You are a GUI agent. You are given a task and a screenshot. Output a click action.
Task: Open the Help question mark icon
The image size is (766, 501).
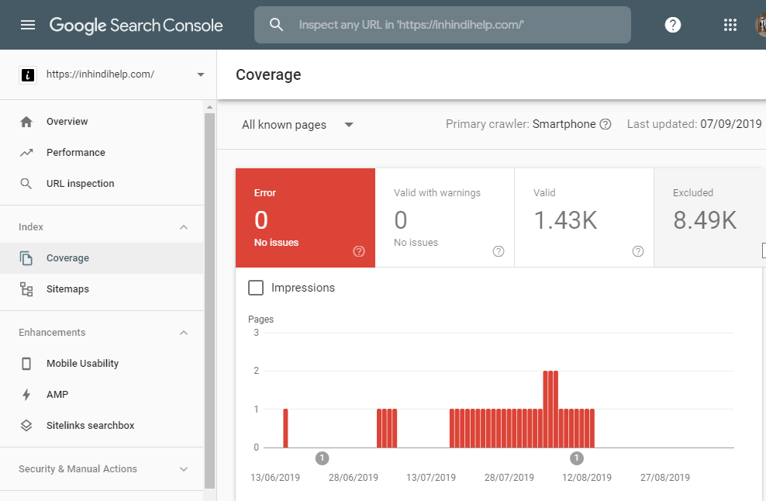pyautogui.click(x=673, y=25)
